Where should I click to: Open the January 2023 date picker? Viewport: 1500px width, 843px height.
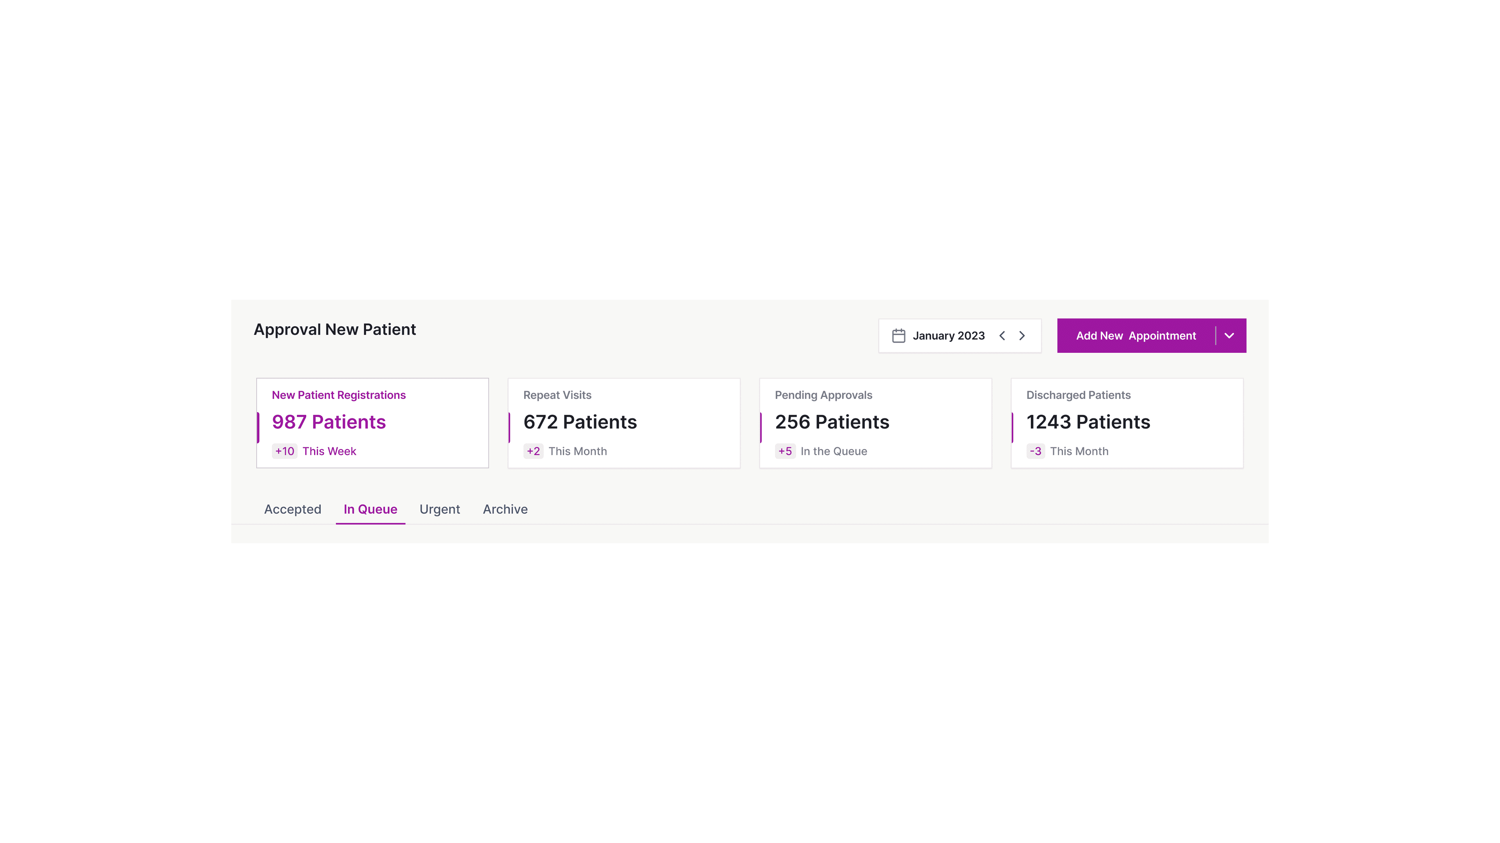pos(948,336)
